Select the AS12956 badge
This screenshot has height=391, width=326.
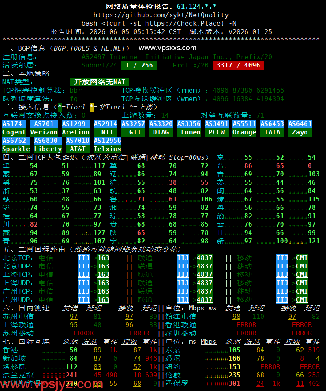click(x=107, y=141)
